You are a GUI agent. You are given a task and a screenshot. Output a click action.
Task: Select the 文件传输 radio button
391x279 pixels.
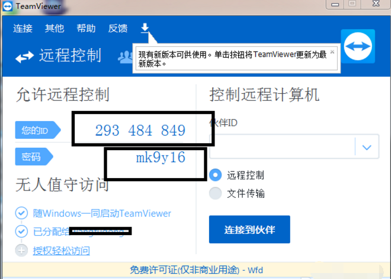(x=216, y=194)
